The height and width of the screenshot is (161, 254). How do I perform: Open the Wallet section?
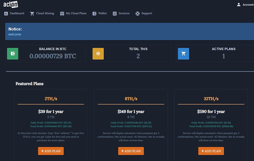[100, 13]
